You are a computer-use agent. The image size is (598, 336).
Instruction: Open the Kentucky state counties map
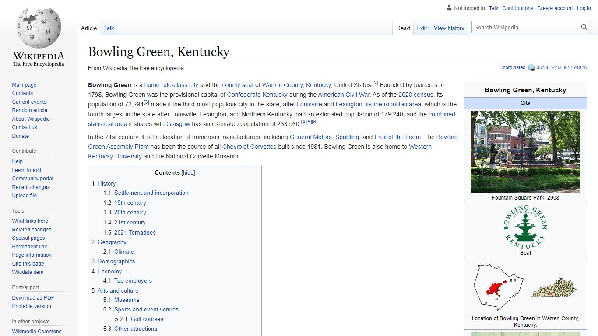(x=554, y=287)
